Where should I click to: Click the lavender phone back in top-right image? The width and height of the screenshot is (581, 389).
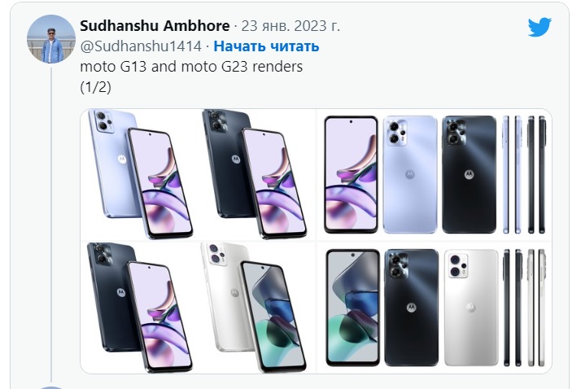410,174
